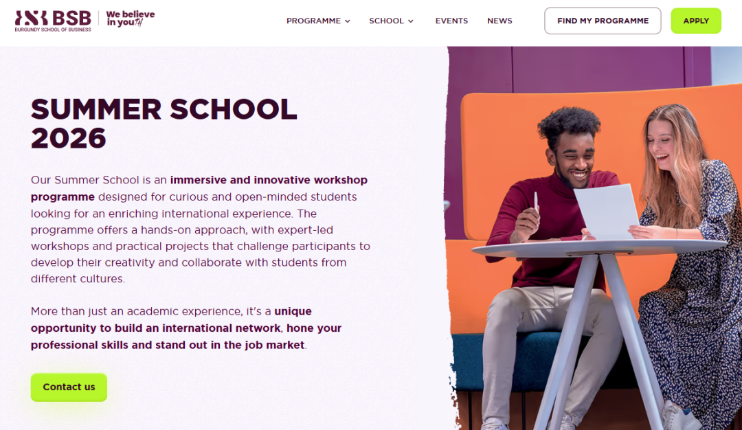Click the Burgundy School of Business text

(52, 30)
